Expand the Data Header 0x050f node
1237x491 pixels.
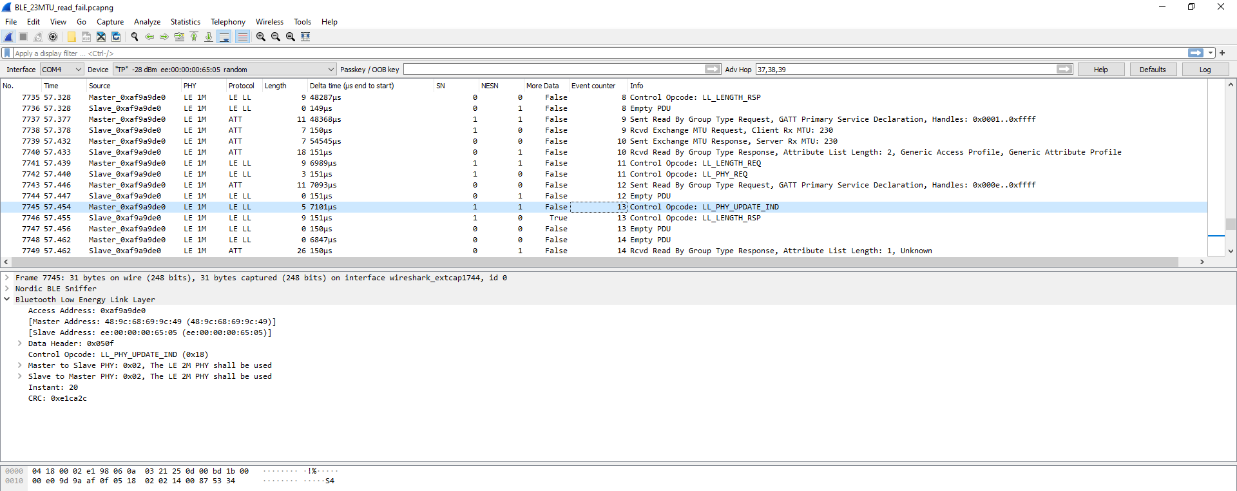[20, 343]
